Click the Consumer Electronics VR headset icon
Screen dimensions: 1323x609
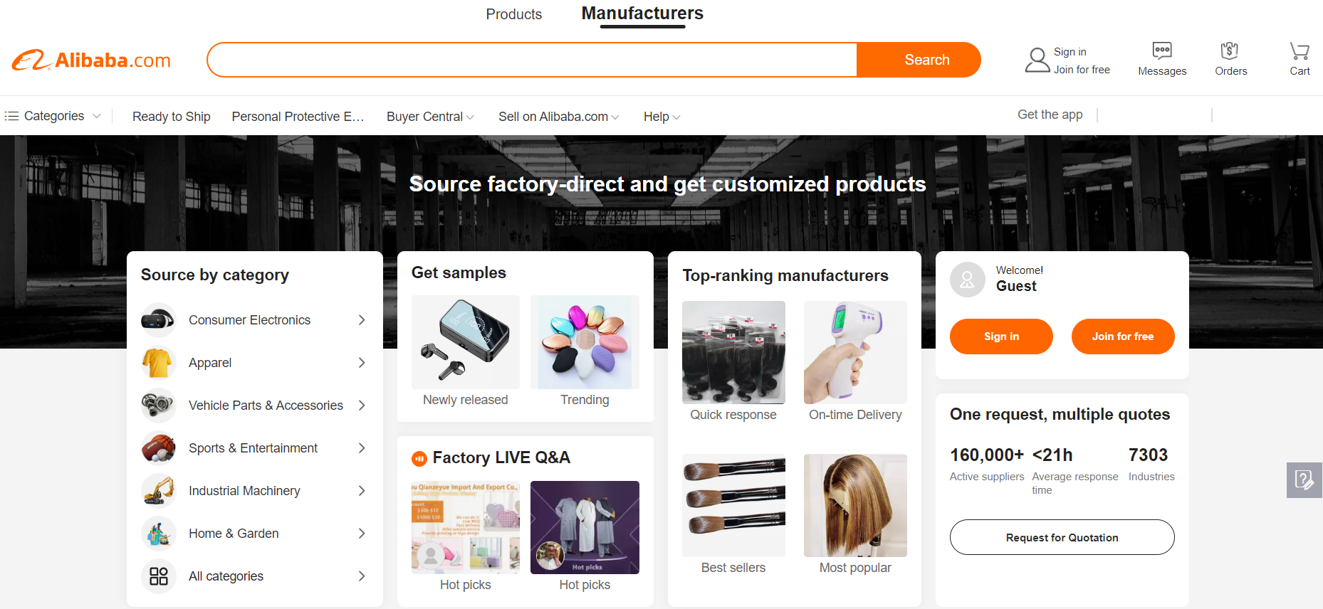pyautogui.click(x=159, y=320)
